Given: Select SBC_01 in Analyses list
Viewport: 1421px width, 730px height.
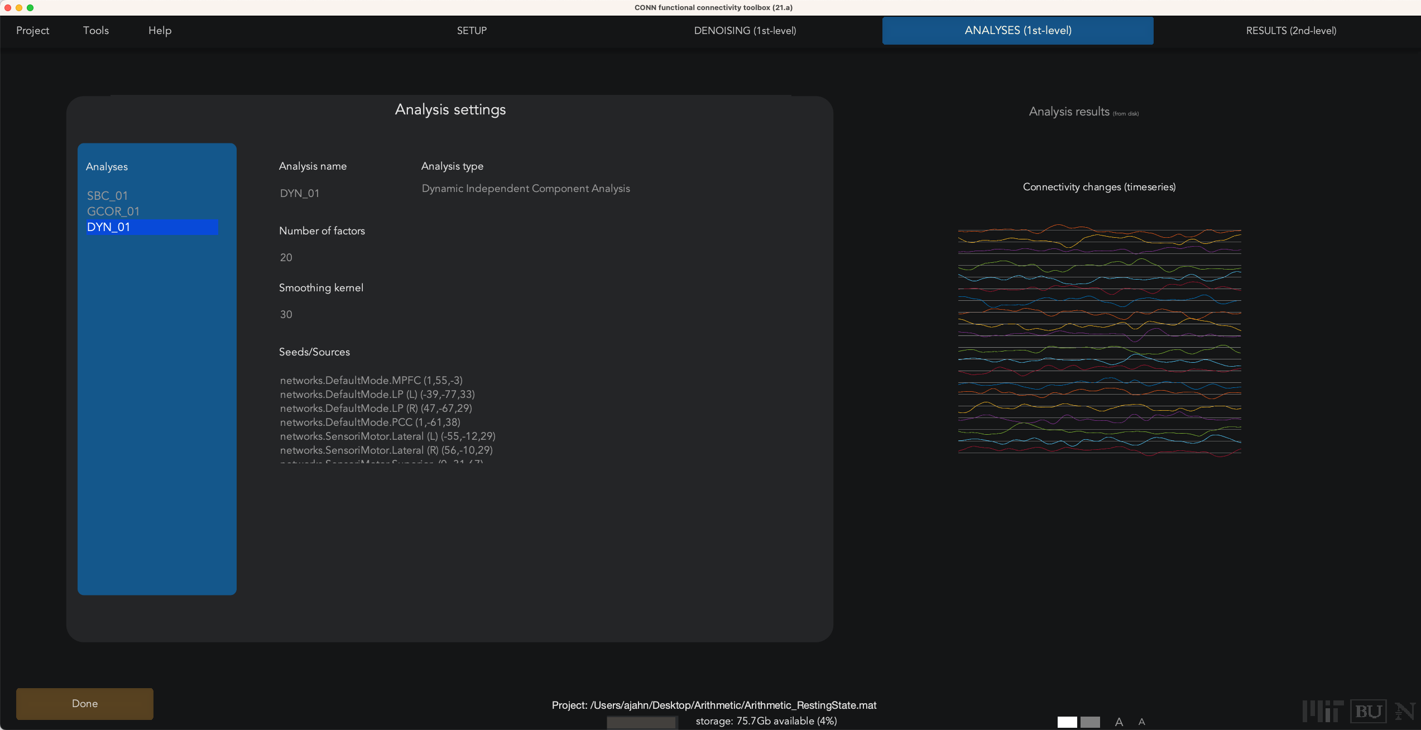Looking at the screenshot, I should pos(152,196).
